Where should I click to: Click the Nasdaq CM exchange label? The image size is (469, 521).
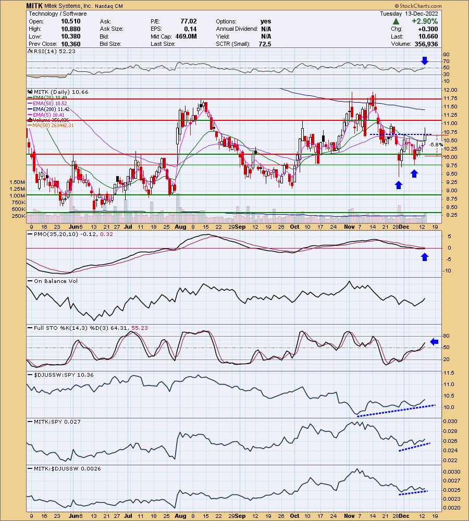109,6
